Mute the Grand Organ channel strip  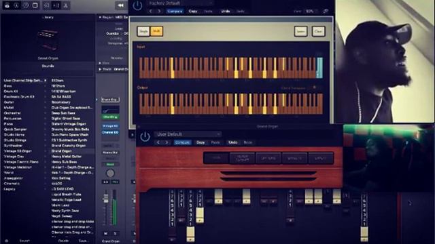[x=106, y=233]
